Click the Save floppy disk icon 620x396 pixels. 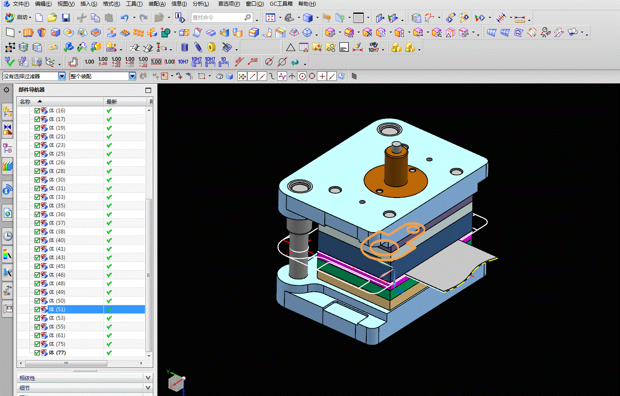[x=66, y=18]
